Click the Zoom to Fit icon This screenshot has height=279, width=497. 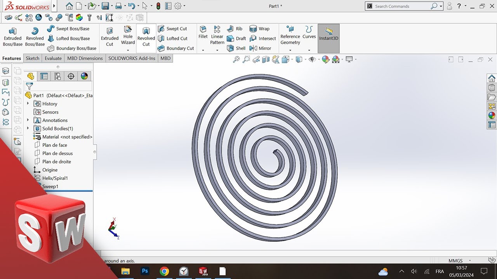click(x=236, y=59)
